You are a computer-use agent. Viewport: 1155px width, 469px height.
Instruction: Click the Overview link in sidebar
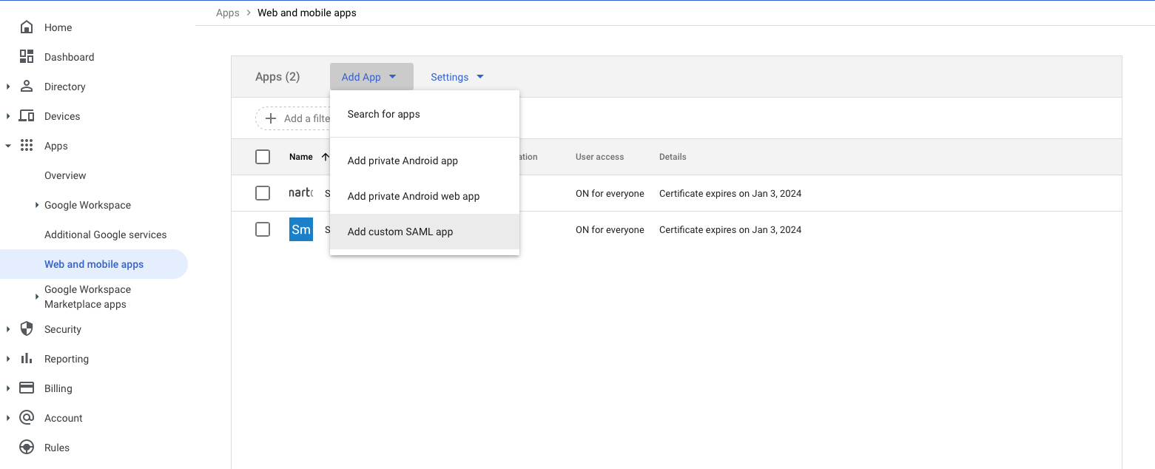tap(64, 175)
